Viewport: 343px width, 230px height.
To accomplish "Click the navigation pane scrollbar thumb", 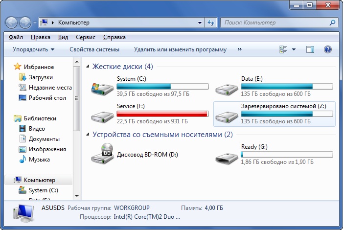I will (x=76, y=98).
